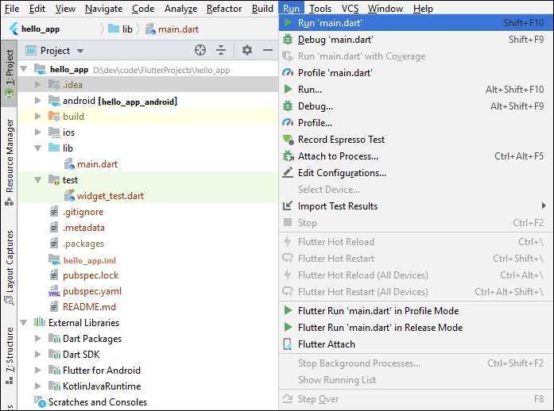Viewport: 554px width, 411px height.
Task: Open the VCS menu
Action: pos(350,9)
